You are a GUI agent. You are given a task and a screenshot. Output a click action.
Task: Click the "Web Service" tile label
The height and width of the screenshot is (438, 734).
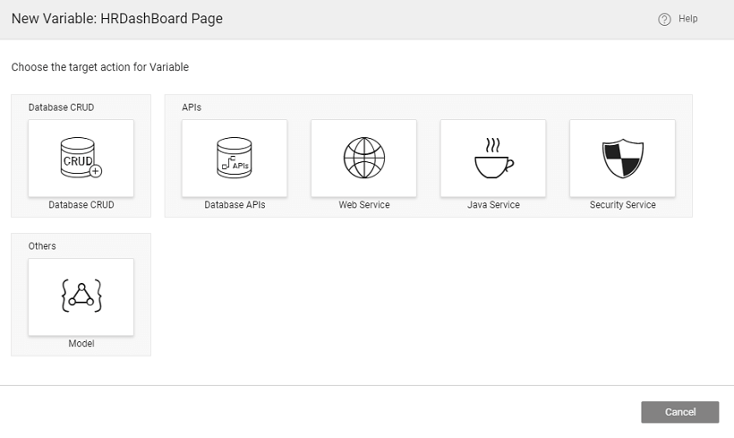pos(363,205)
